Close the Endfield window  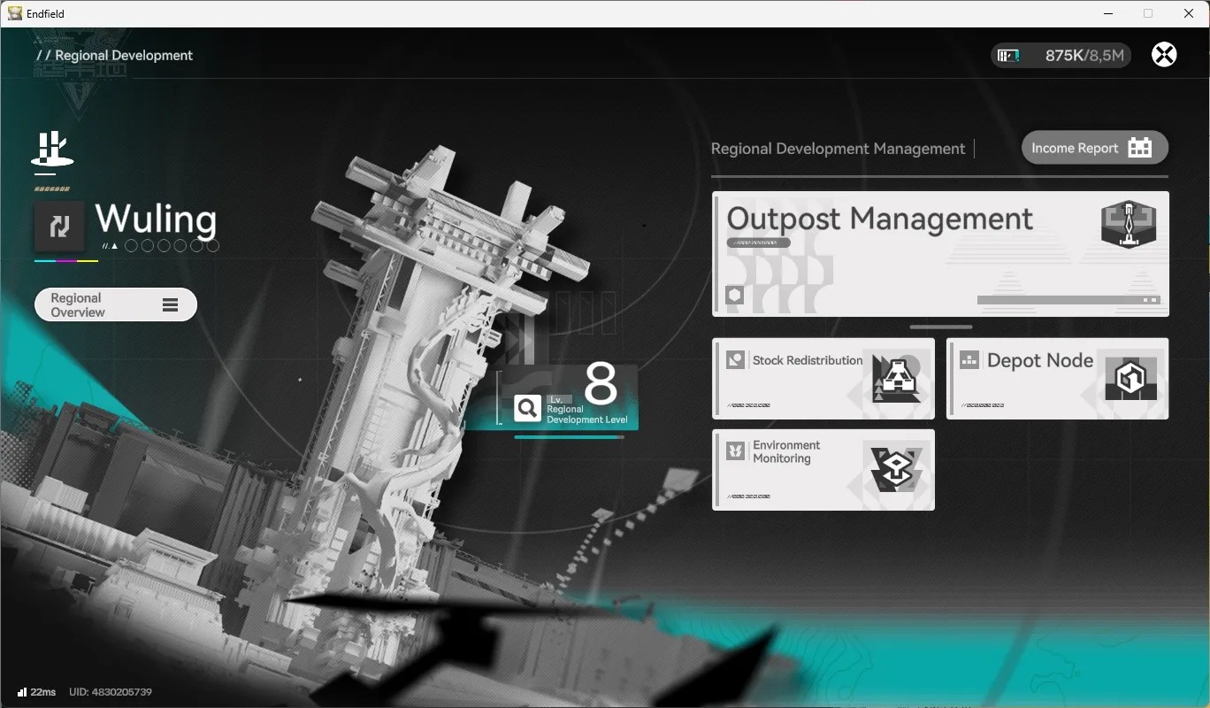(1189, 13)
